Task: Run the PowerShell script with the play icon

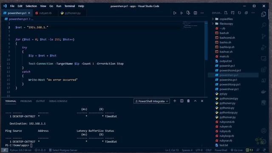Action: point(175,13)
